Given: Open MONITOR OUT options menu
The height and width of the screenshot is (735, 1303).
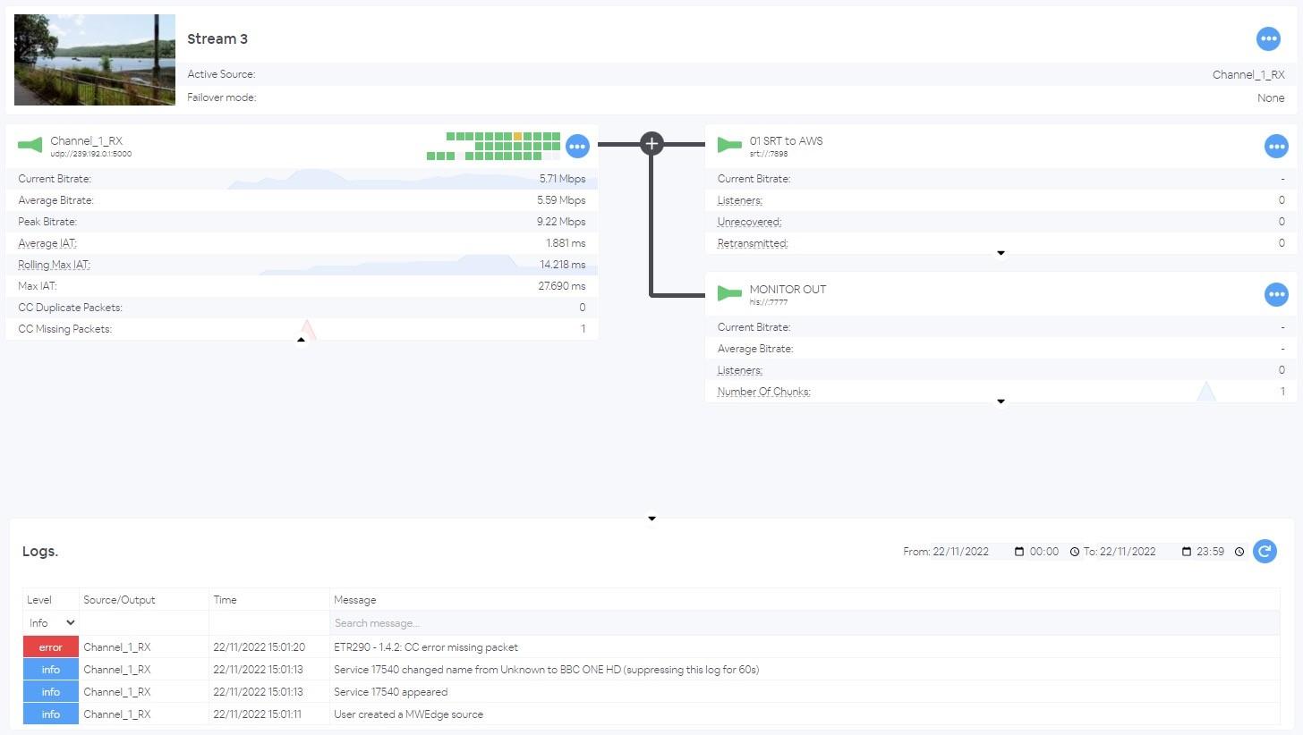Looking at the screenshot, I should (x=1276, y=294).
